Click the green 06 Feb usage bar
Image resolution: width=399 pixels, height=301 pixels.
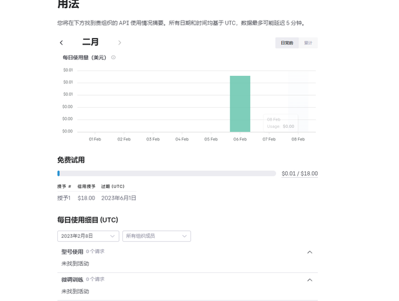[x=240, y=104]
